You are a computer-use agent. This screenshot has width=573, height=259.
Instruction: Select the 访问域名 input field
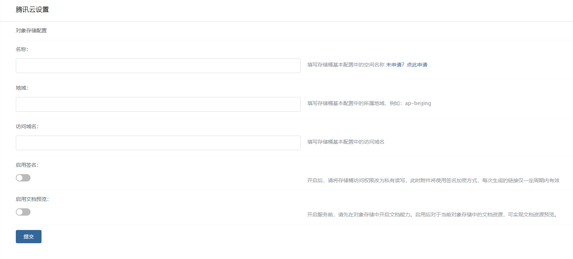pos(158,143)
